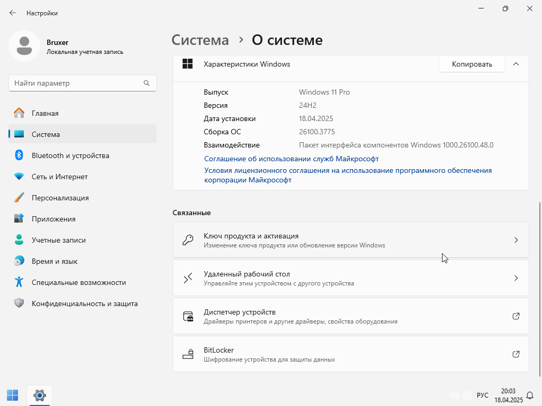
Task: Open Microsoft software license terms link
Action: [x=348, y=175]
